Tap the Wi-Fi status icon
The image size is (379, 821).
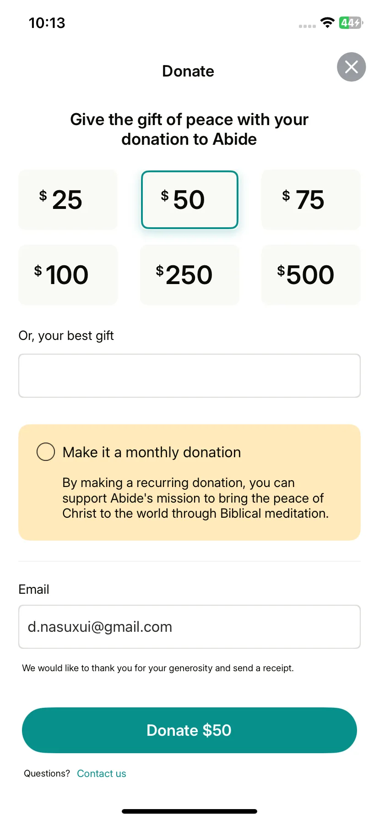[327, 22]
